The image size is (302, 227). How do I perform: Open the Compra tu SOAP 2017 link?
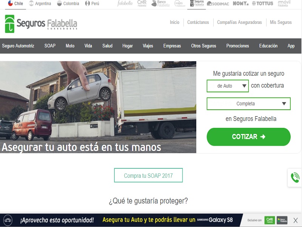148,175
